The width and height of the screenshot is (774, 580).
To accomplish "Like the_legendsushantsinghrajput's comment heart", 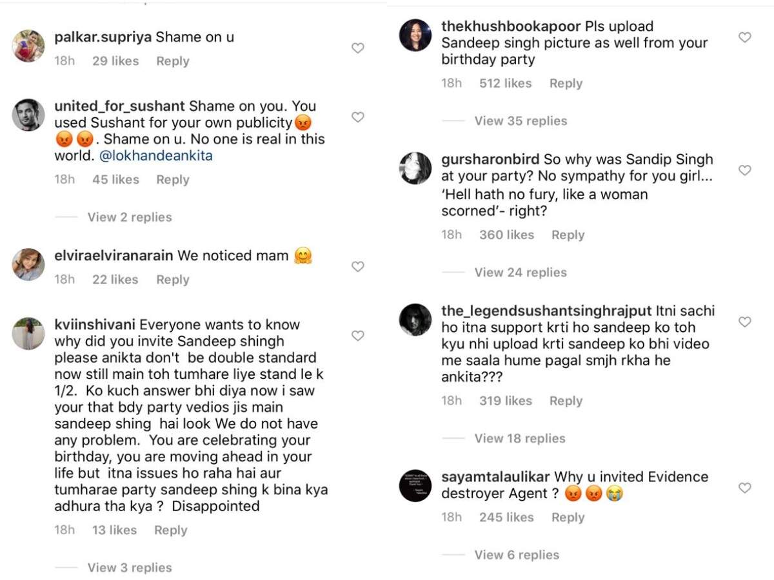I will 744,322.
